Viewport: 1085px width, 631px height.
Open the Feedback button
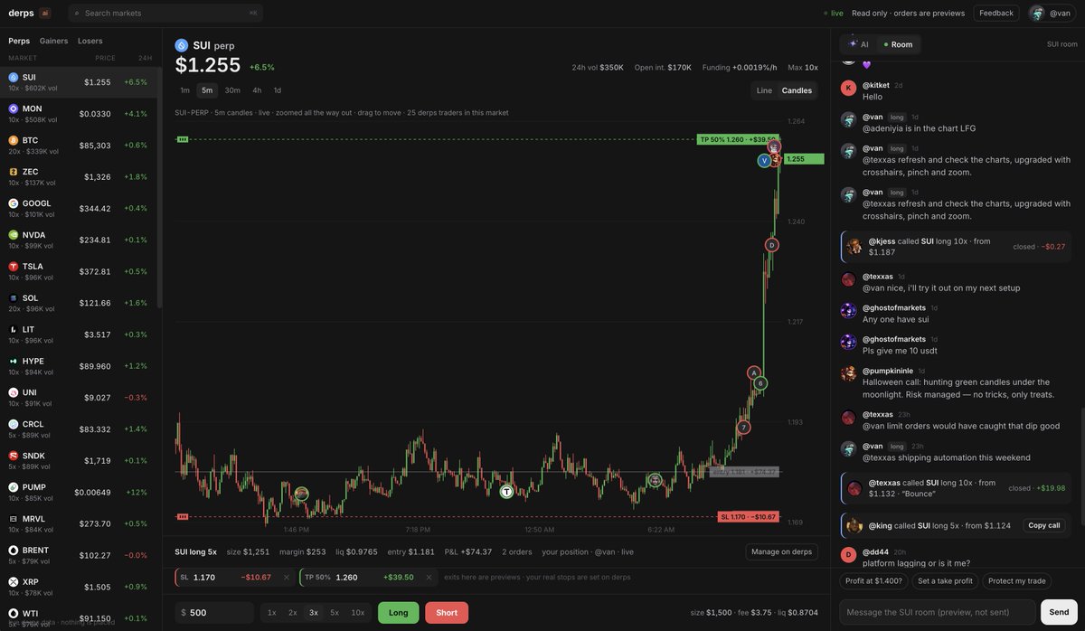tap(996, 13)
